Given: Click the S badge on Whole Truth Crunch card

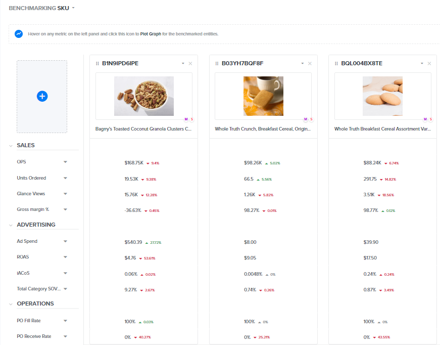Looking at the screenshot, I should [312, 119].
